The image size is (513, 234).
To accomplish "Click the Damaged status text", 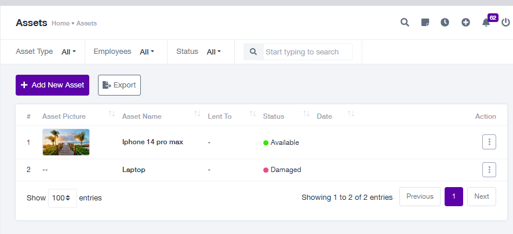I will (x=286, y=170).
